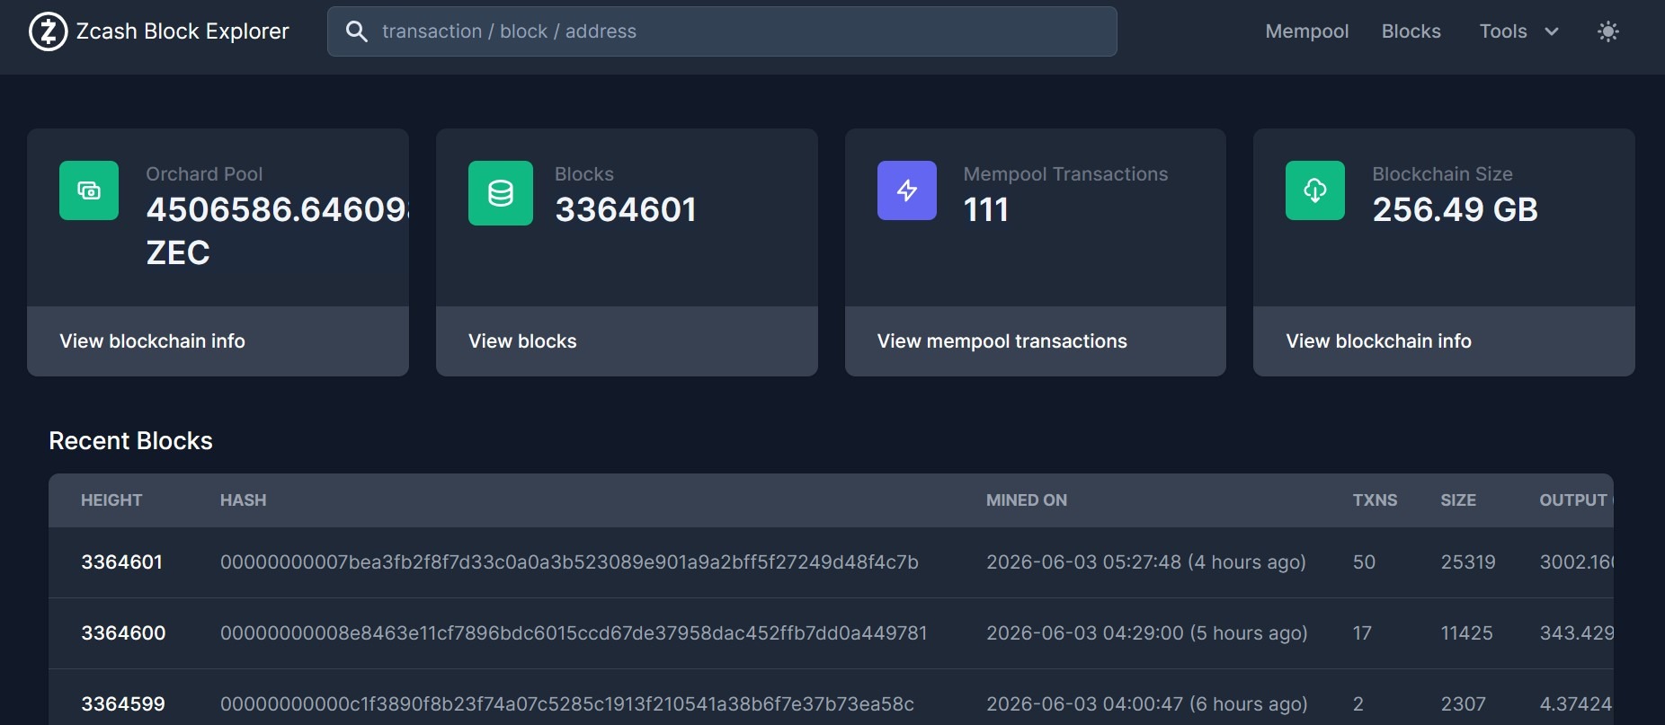Screen dimensions: 1665x725
Task: Click the Orchard Pool wallet icon
Action: tap(89, 190)
